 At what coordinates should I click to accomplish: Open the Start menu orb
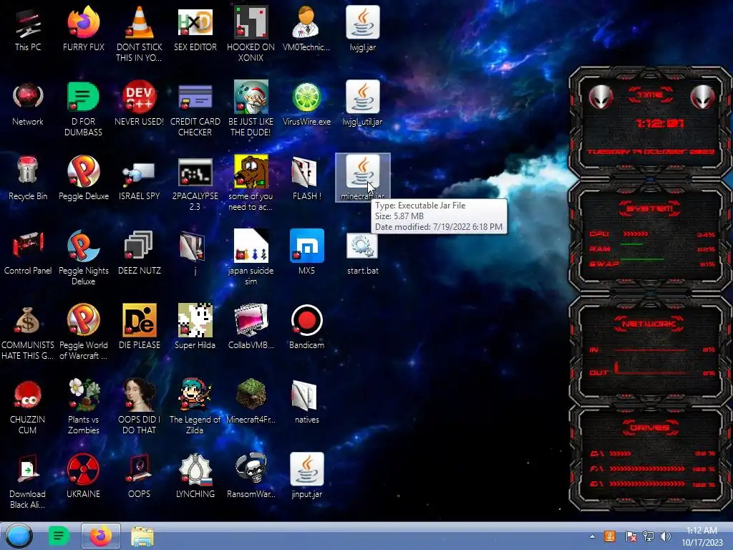pyautogui.click(x=19, y=536)
